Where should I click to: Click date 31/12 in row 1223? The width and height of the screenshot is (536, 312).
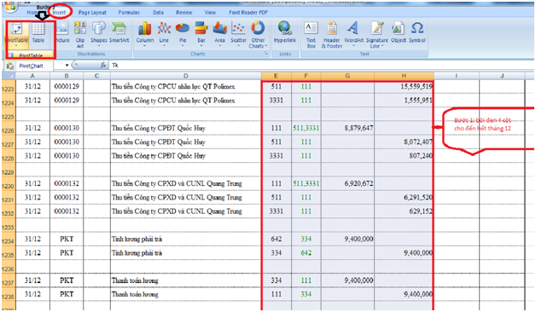pyautogui.click(x=32, y=87)
